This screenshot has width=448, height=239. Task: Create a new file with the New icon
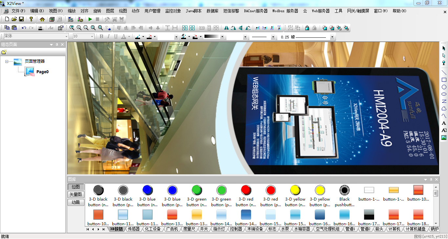(x=7, y=19)
